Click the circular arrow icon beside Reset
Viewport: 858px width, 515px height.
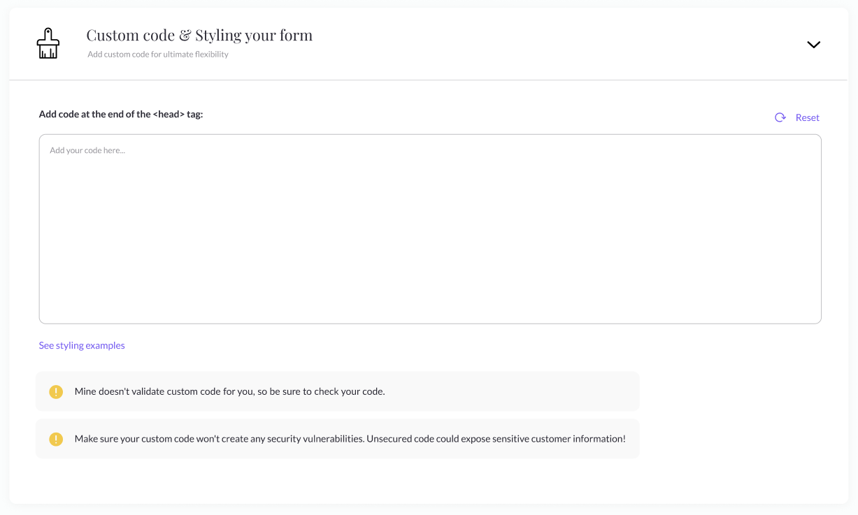click(780, 117)
